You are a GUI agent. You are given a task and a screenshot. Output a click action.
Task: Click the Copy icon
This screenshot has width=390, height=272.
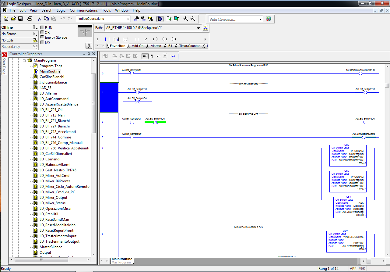coord(46,19)
